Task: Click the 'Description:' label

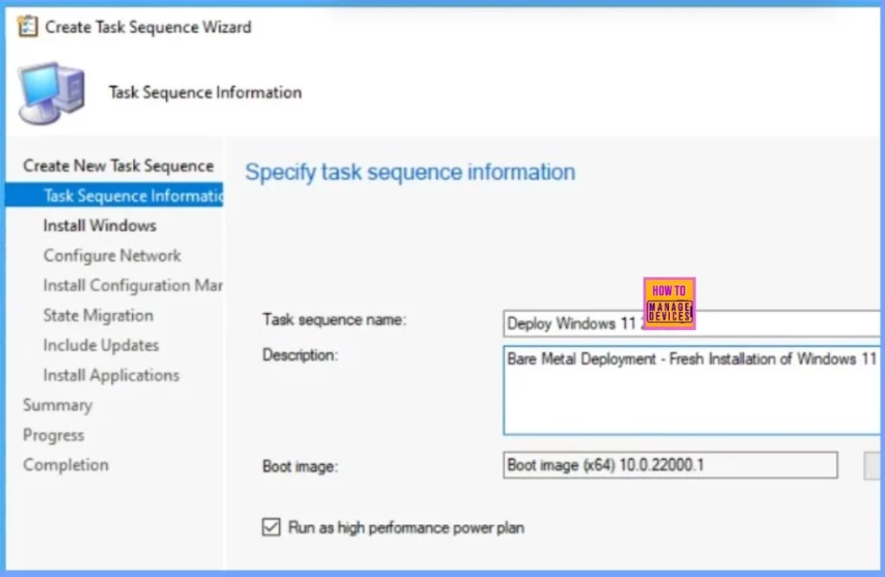Action: click(300, 355)
